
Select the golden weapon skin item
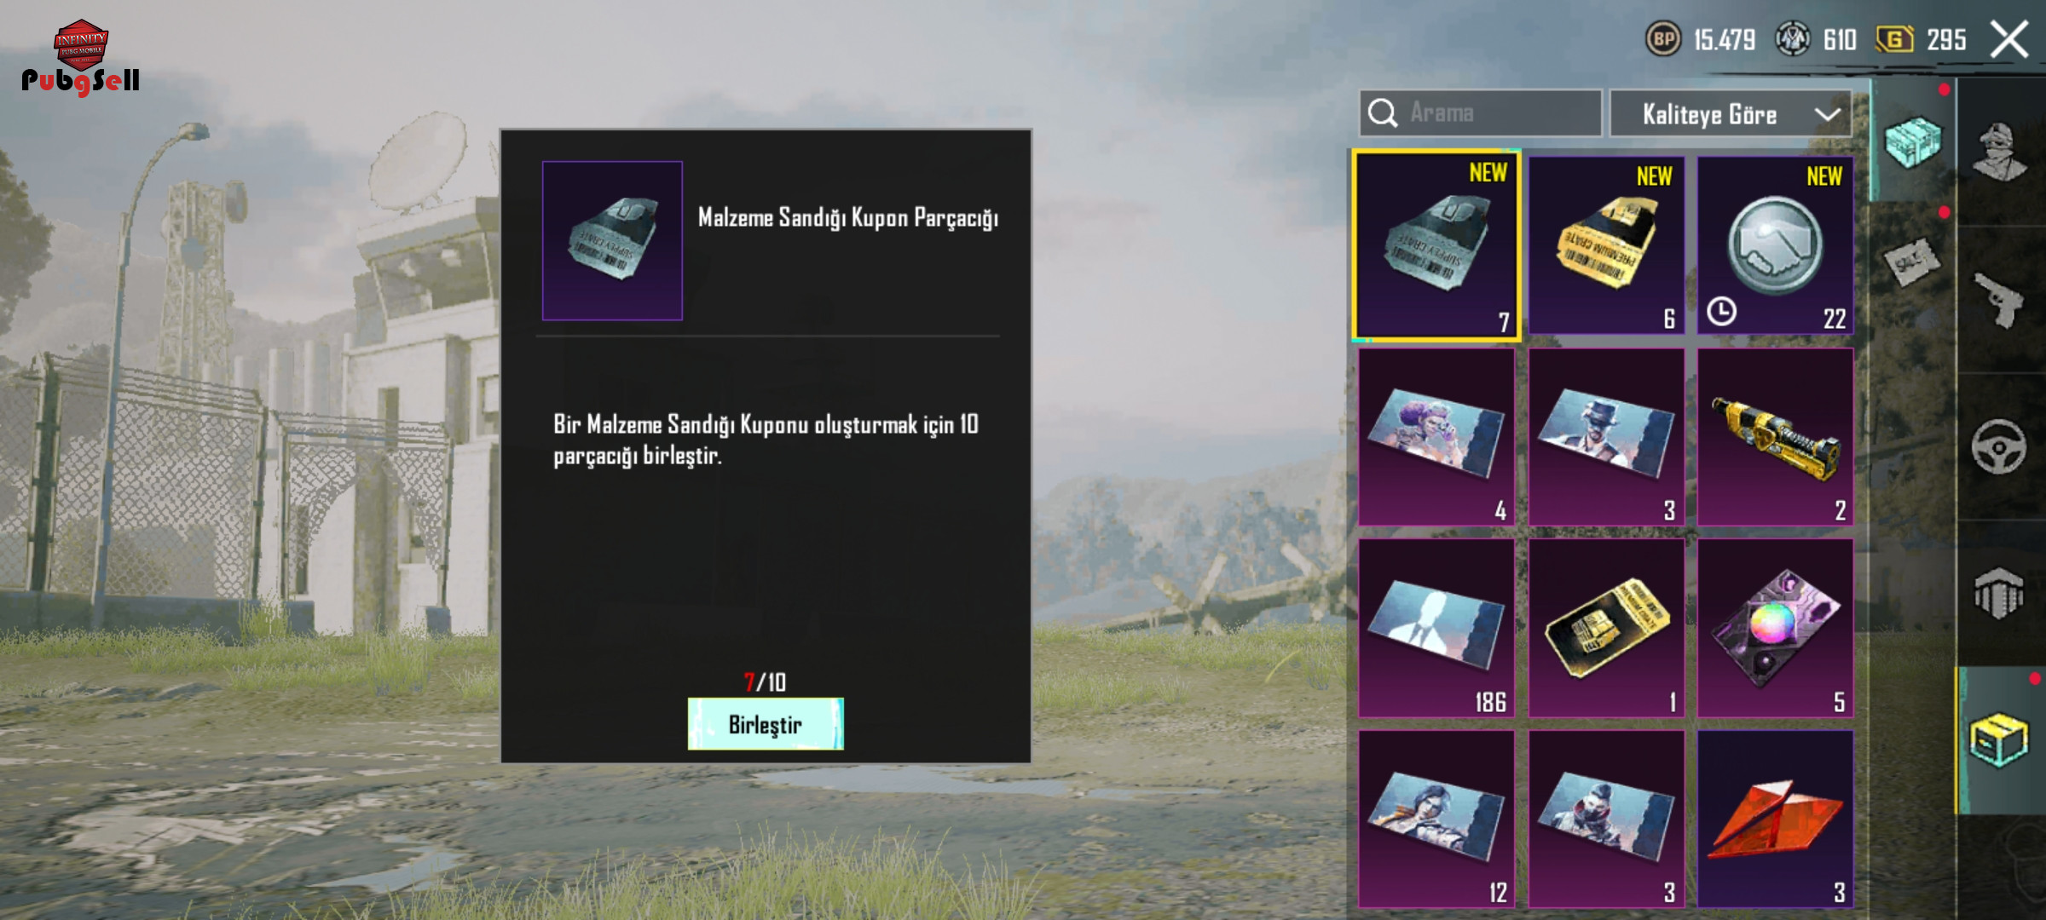pos(1776,437)
